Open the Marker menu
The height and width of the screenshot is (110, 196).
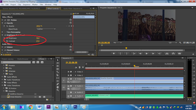35,5
